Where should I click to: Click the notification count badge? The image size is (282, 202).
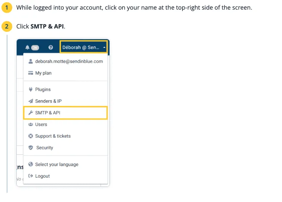(x=35, y=47)
